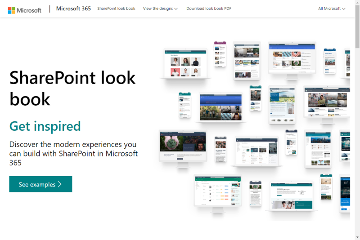Click the Discover the modern experiences paragraph
This screenshot has width=360, height=240.
tap(73, 153)
